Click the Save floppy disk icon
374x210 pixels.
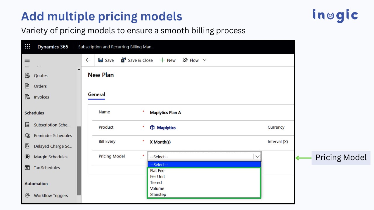(x=101, y=60)
